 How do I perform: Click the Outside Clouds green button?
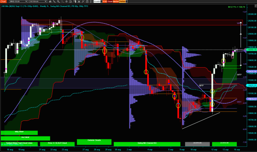point(94,142)
